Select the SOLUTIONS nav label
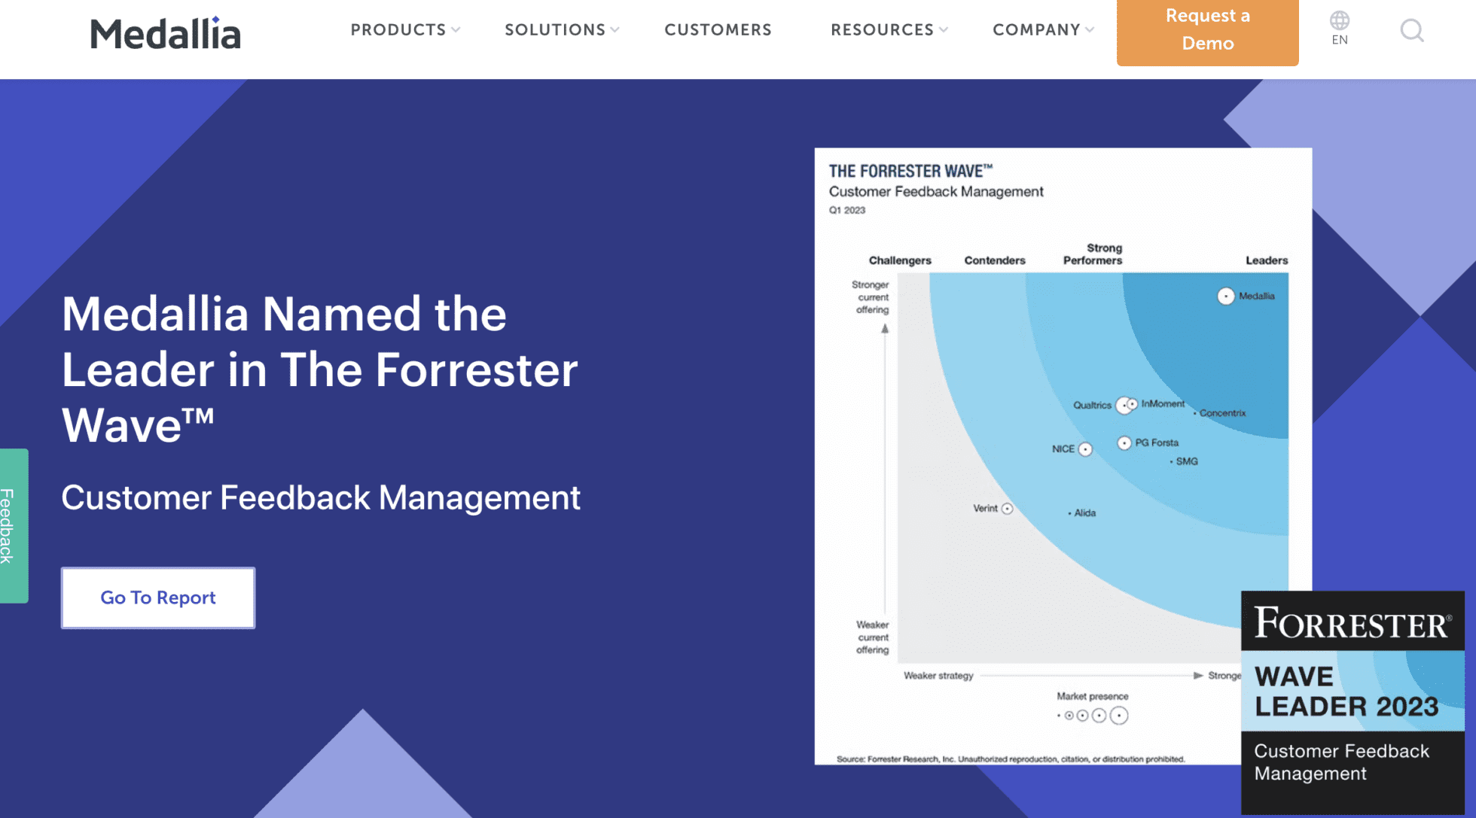 click(x=555, y=30)
